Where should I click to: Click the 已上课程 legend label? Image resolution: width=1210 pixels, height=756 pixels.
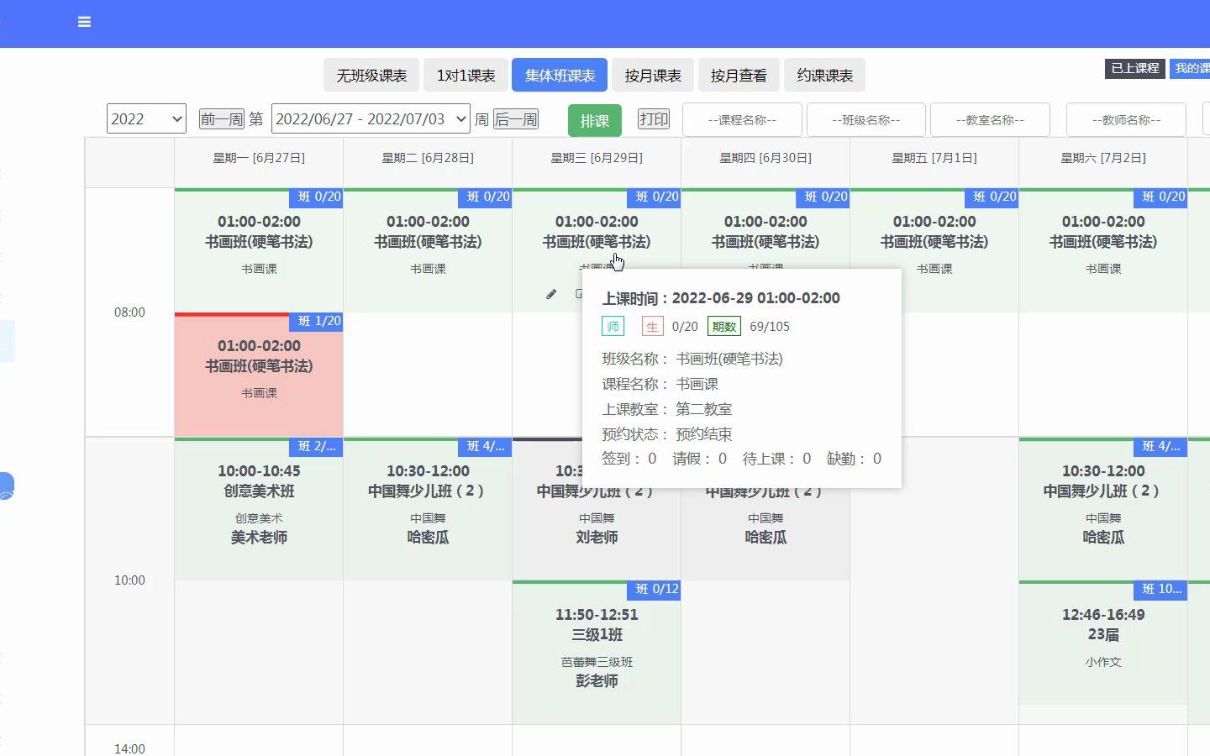[x=1134, y=68]
